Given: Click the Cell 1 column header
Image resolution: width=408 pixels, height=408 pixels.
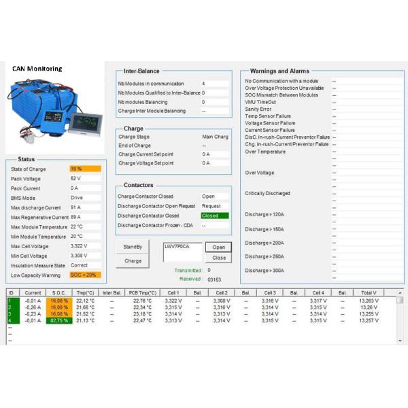Looking at the screenshot, I should pos(173,292).
